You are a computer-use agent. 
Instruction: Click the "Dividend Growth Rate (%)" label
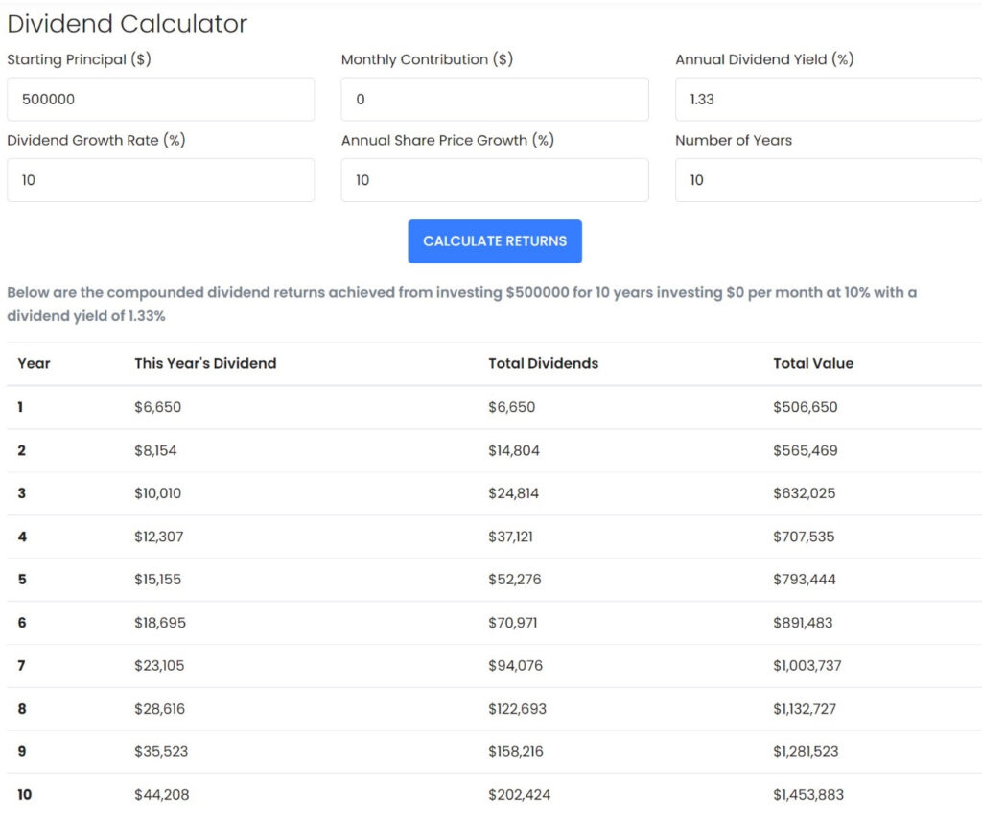click(x=96, y=140)
